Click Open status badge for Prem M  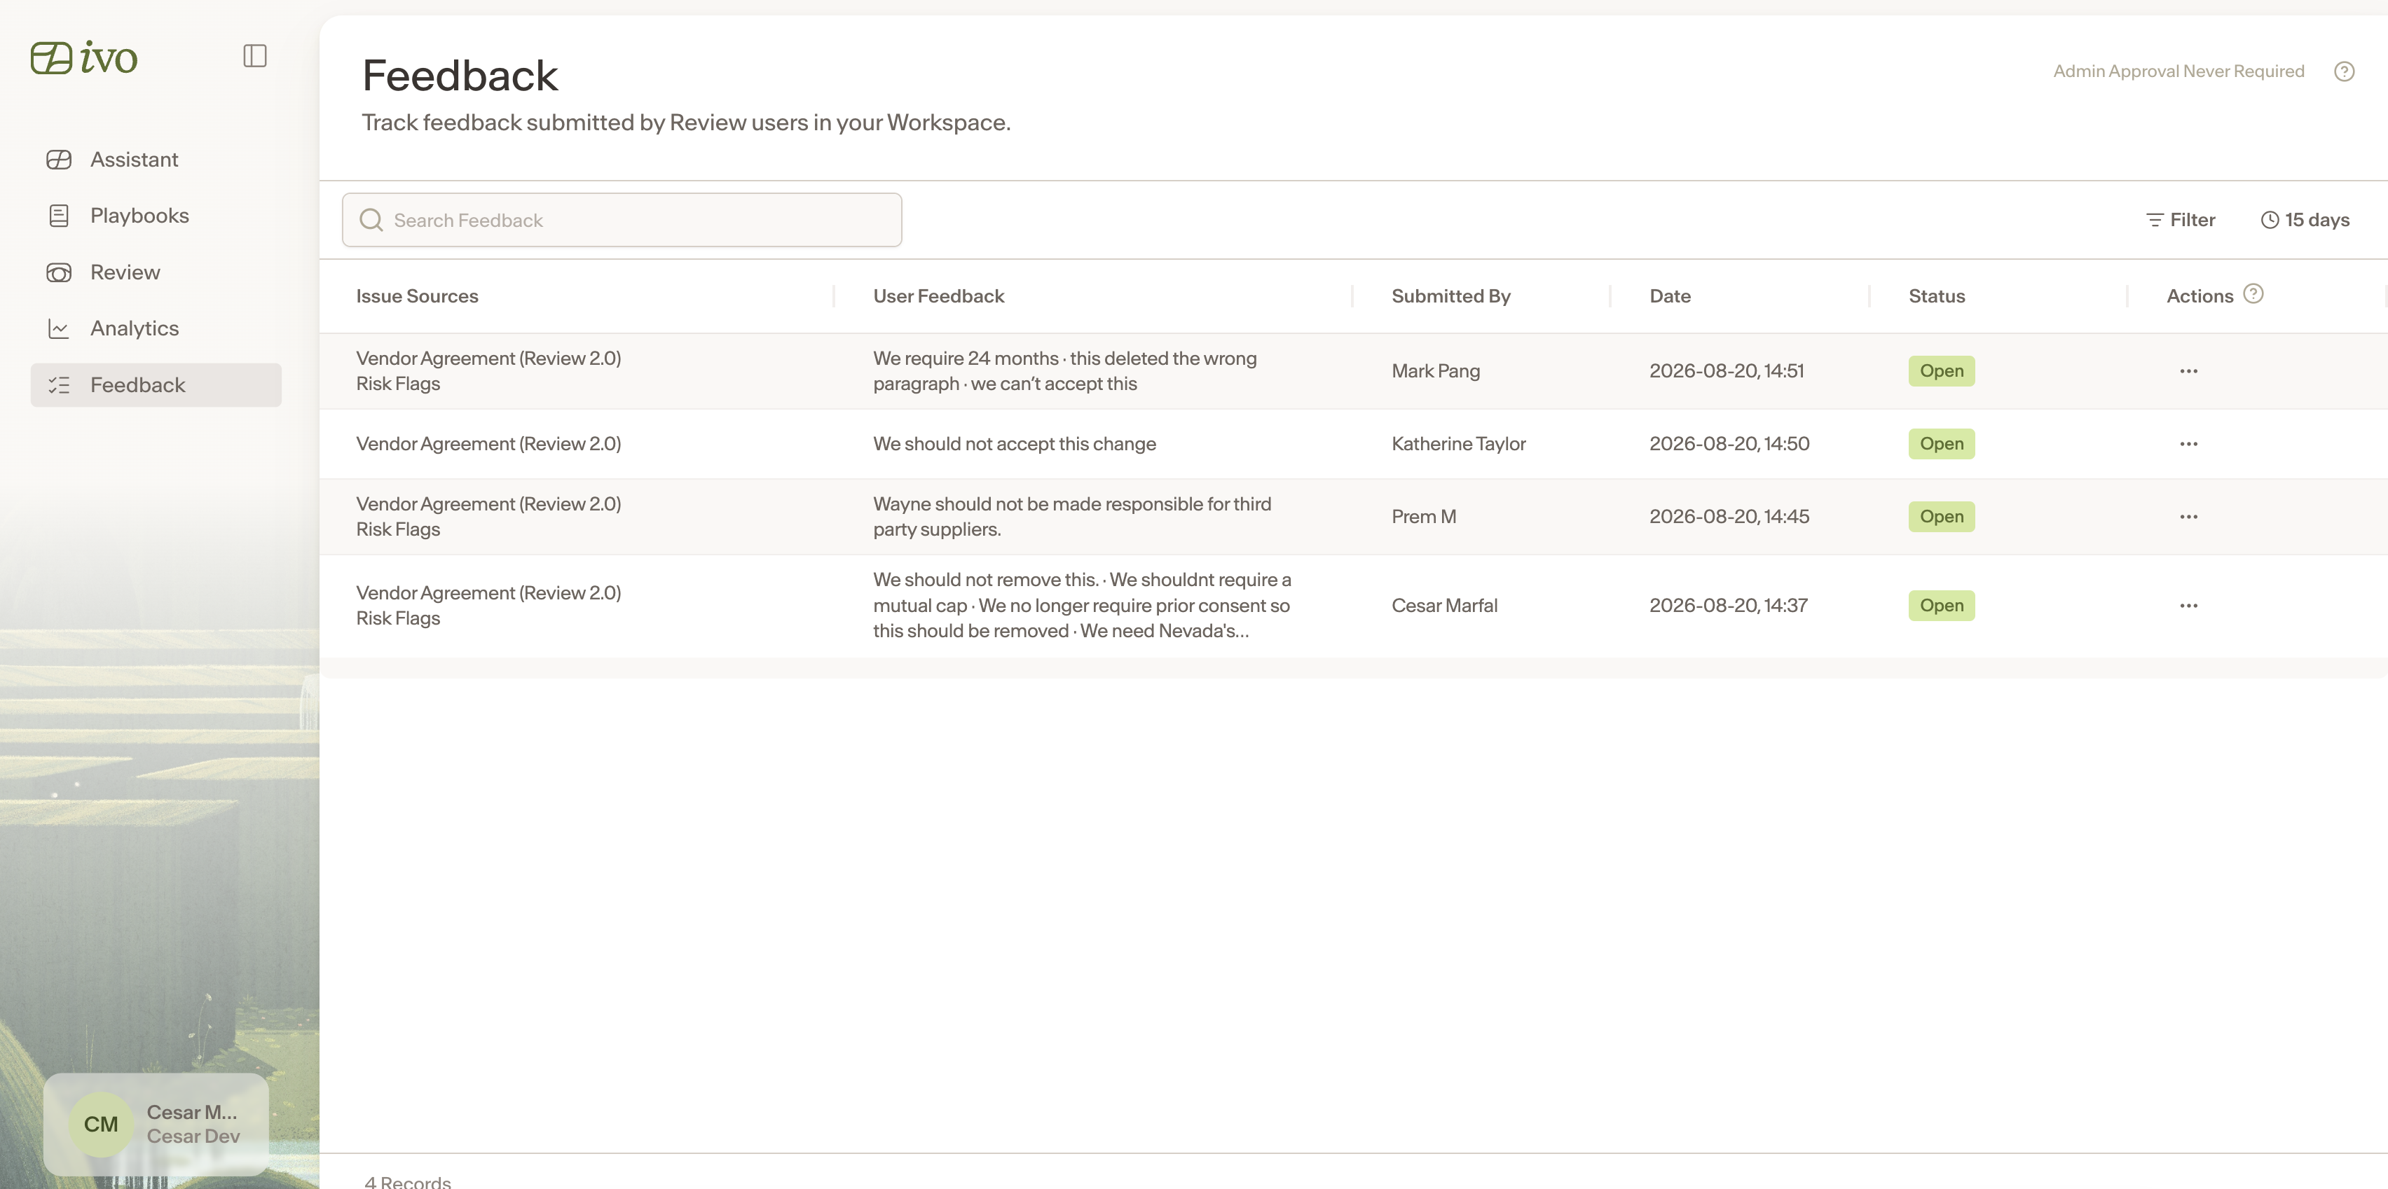pos(1941,516)
